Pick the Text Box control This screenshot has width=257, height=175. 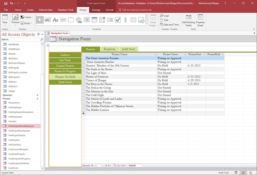click(x=48, y=20)
